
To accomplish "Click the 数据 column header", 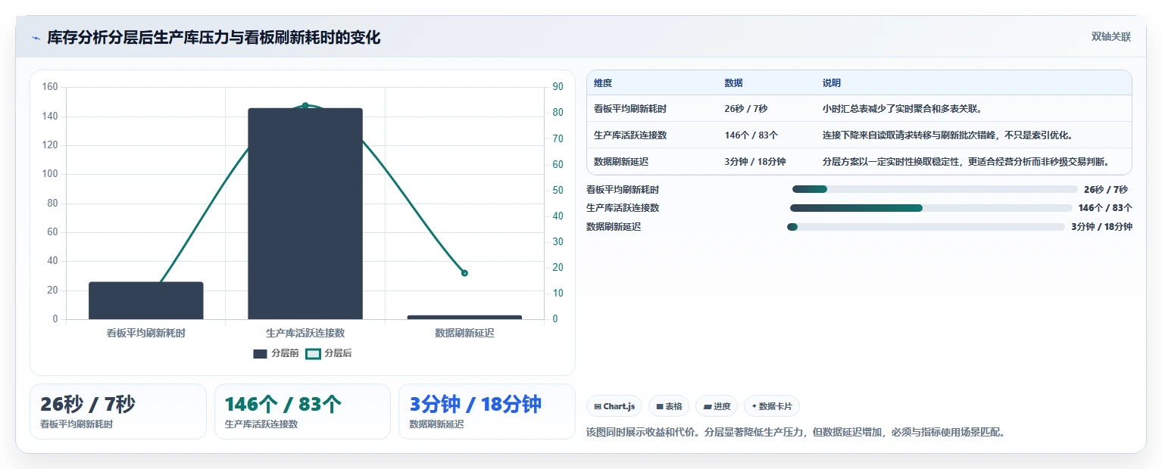I will click(x=733, y=83).
